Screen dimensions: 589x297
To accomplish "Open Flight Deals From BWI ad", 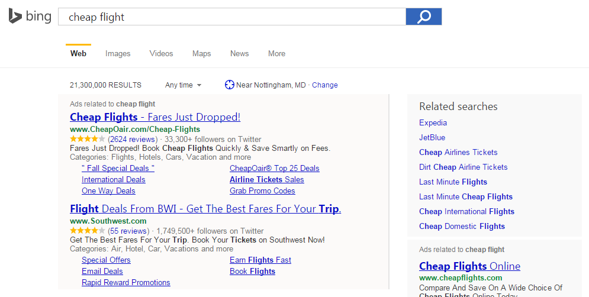I will pyautogui.click(x=205, y=209).
